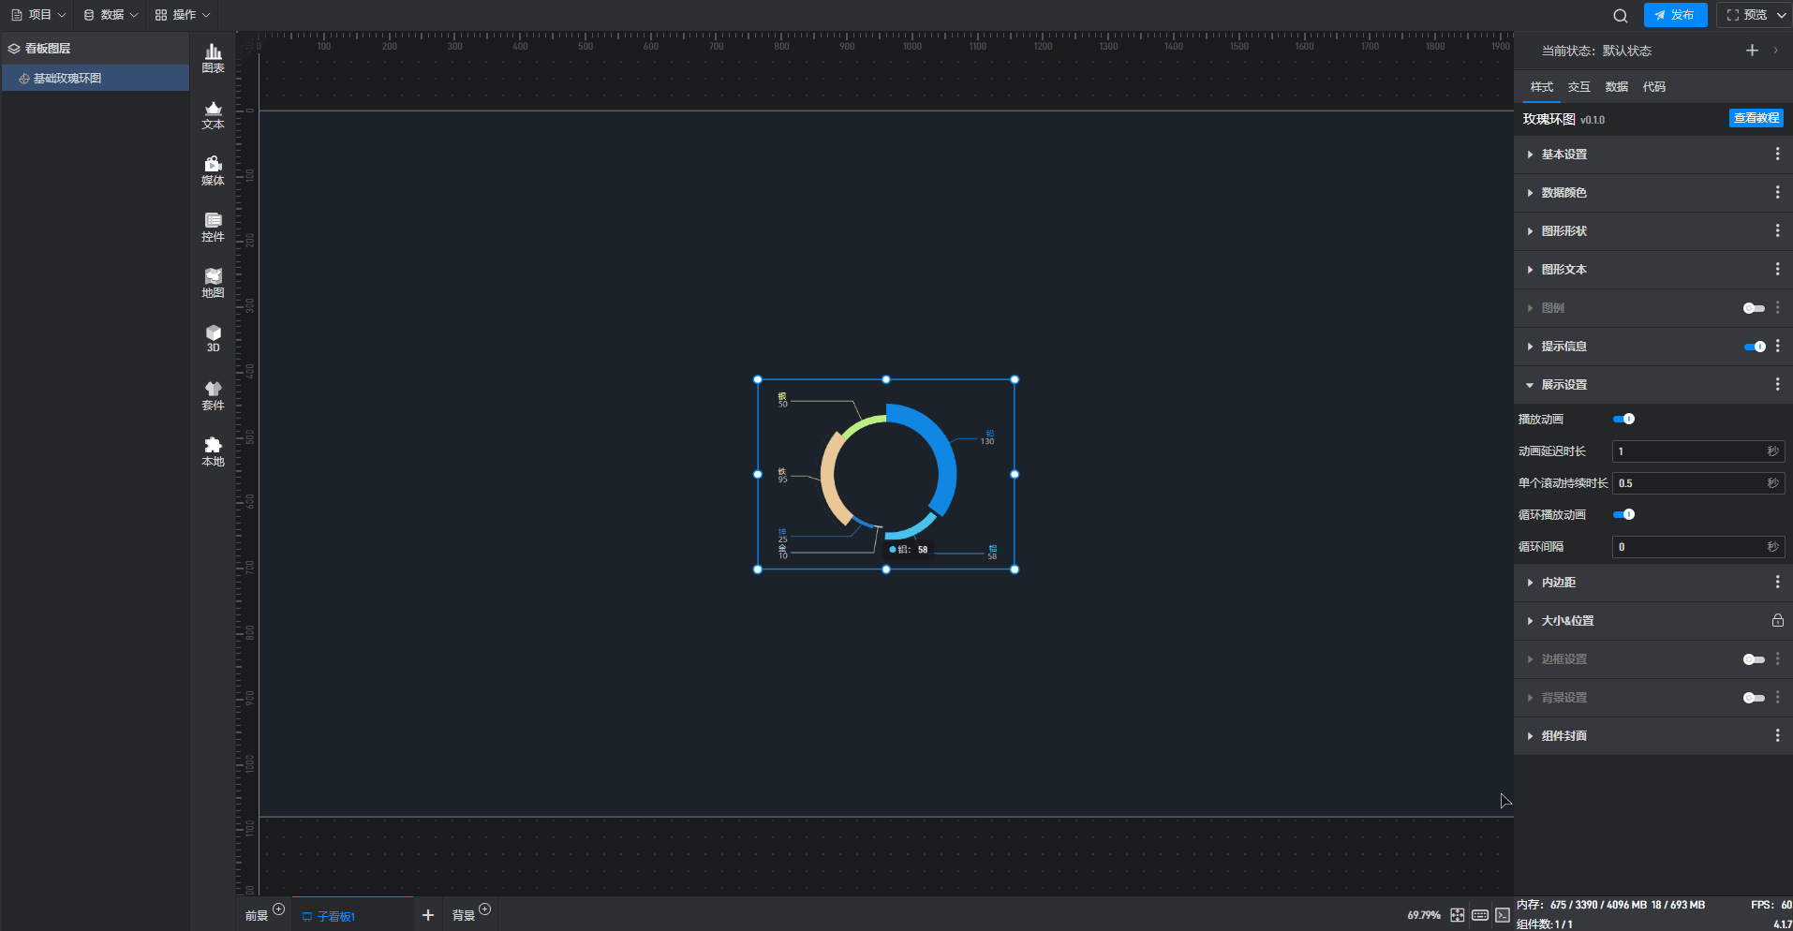Viewport: 1793px width, 931px height.
Task: Click the 查看教程 tutorial button
Action: tap(1756, 118)
